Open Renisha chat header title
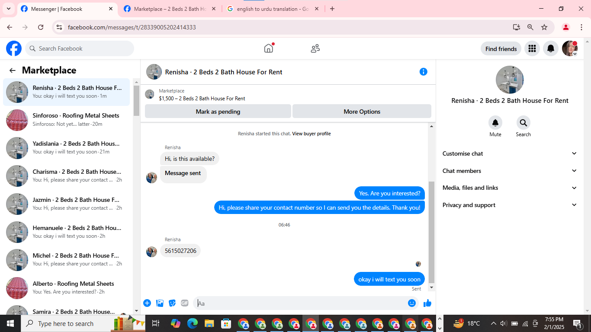The height and width of the screenshot is (332, 591). pyautogui.click(x=224, y=72)
